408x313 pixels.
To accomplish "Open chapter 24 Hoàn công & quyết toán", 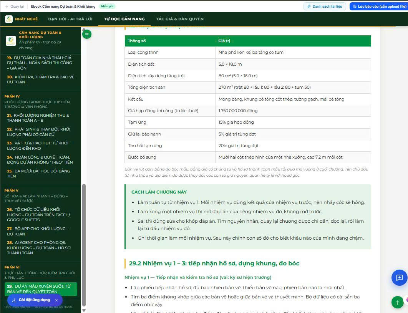I will (x=41, y=159).
